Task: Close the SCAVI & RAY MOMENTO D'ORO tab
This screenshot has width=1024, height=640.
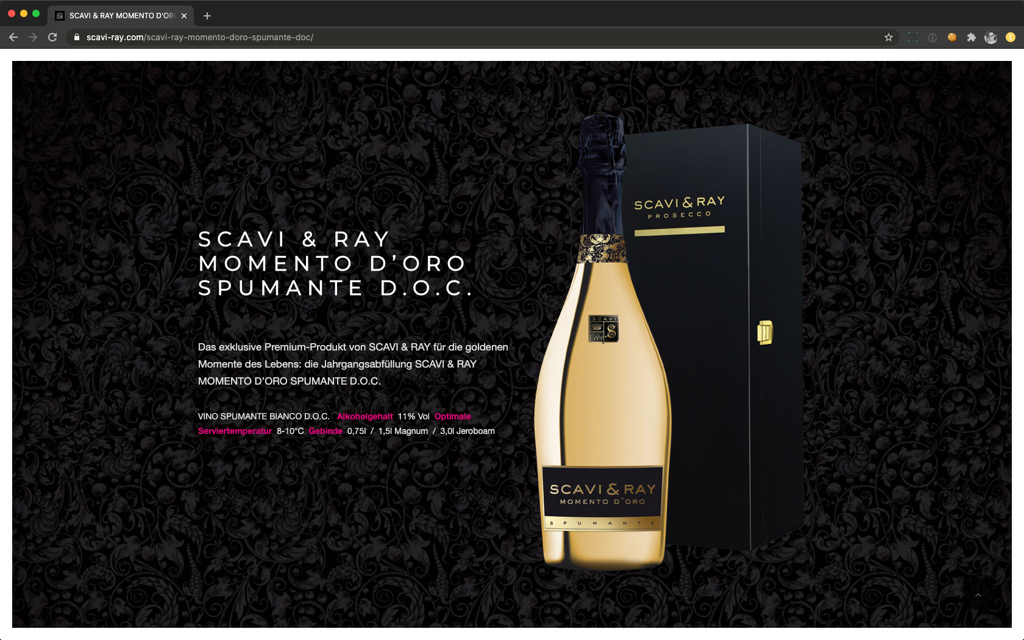Action: [184, 16]
